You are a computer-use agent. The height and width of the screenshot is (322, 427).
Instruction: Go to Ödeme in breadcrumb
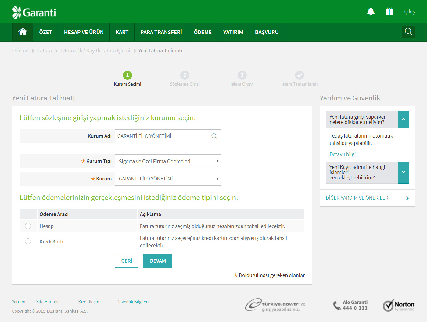pos(20,51)
